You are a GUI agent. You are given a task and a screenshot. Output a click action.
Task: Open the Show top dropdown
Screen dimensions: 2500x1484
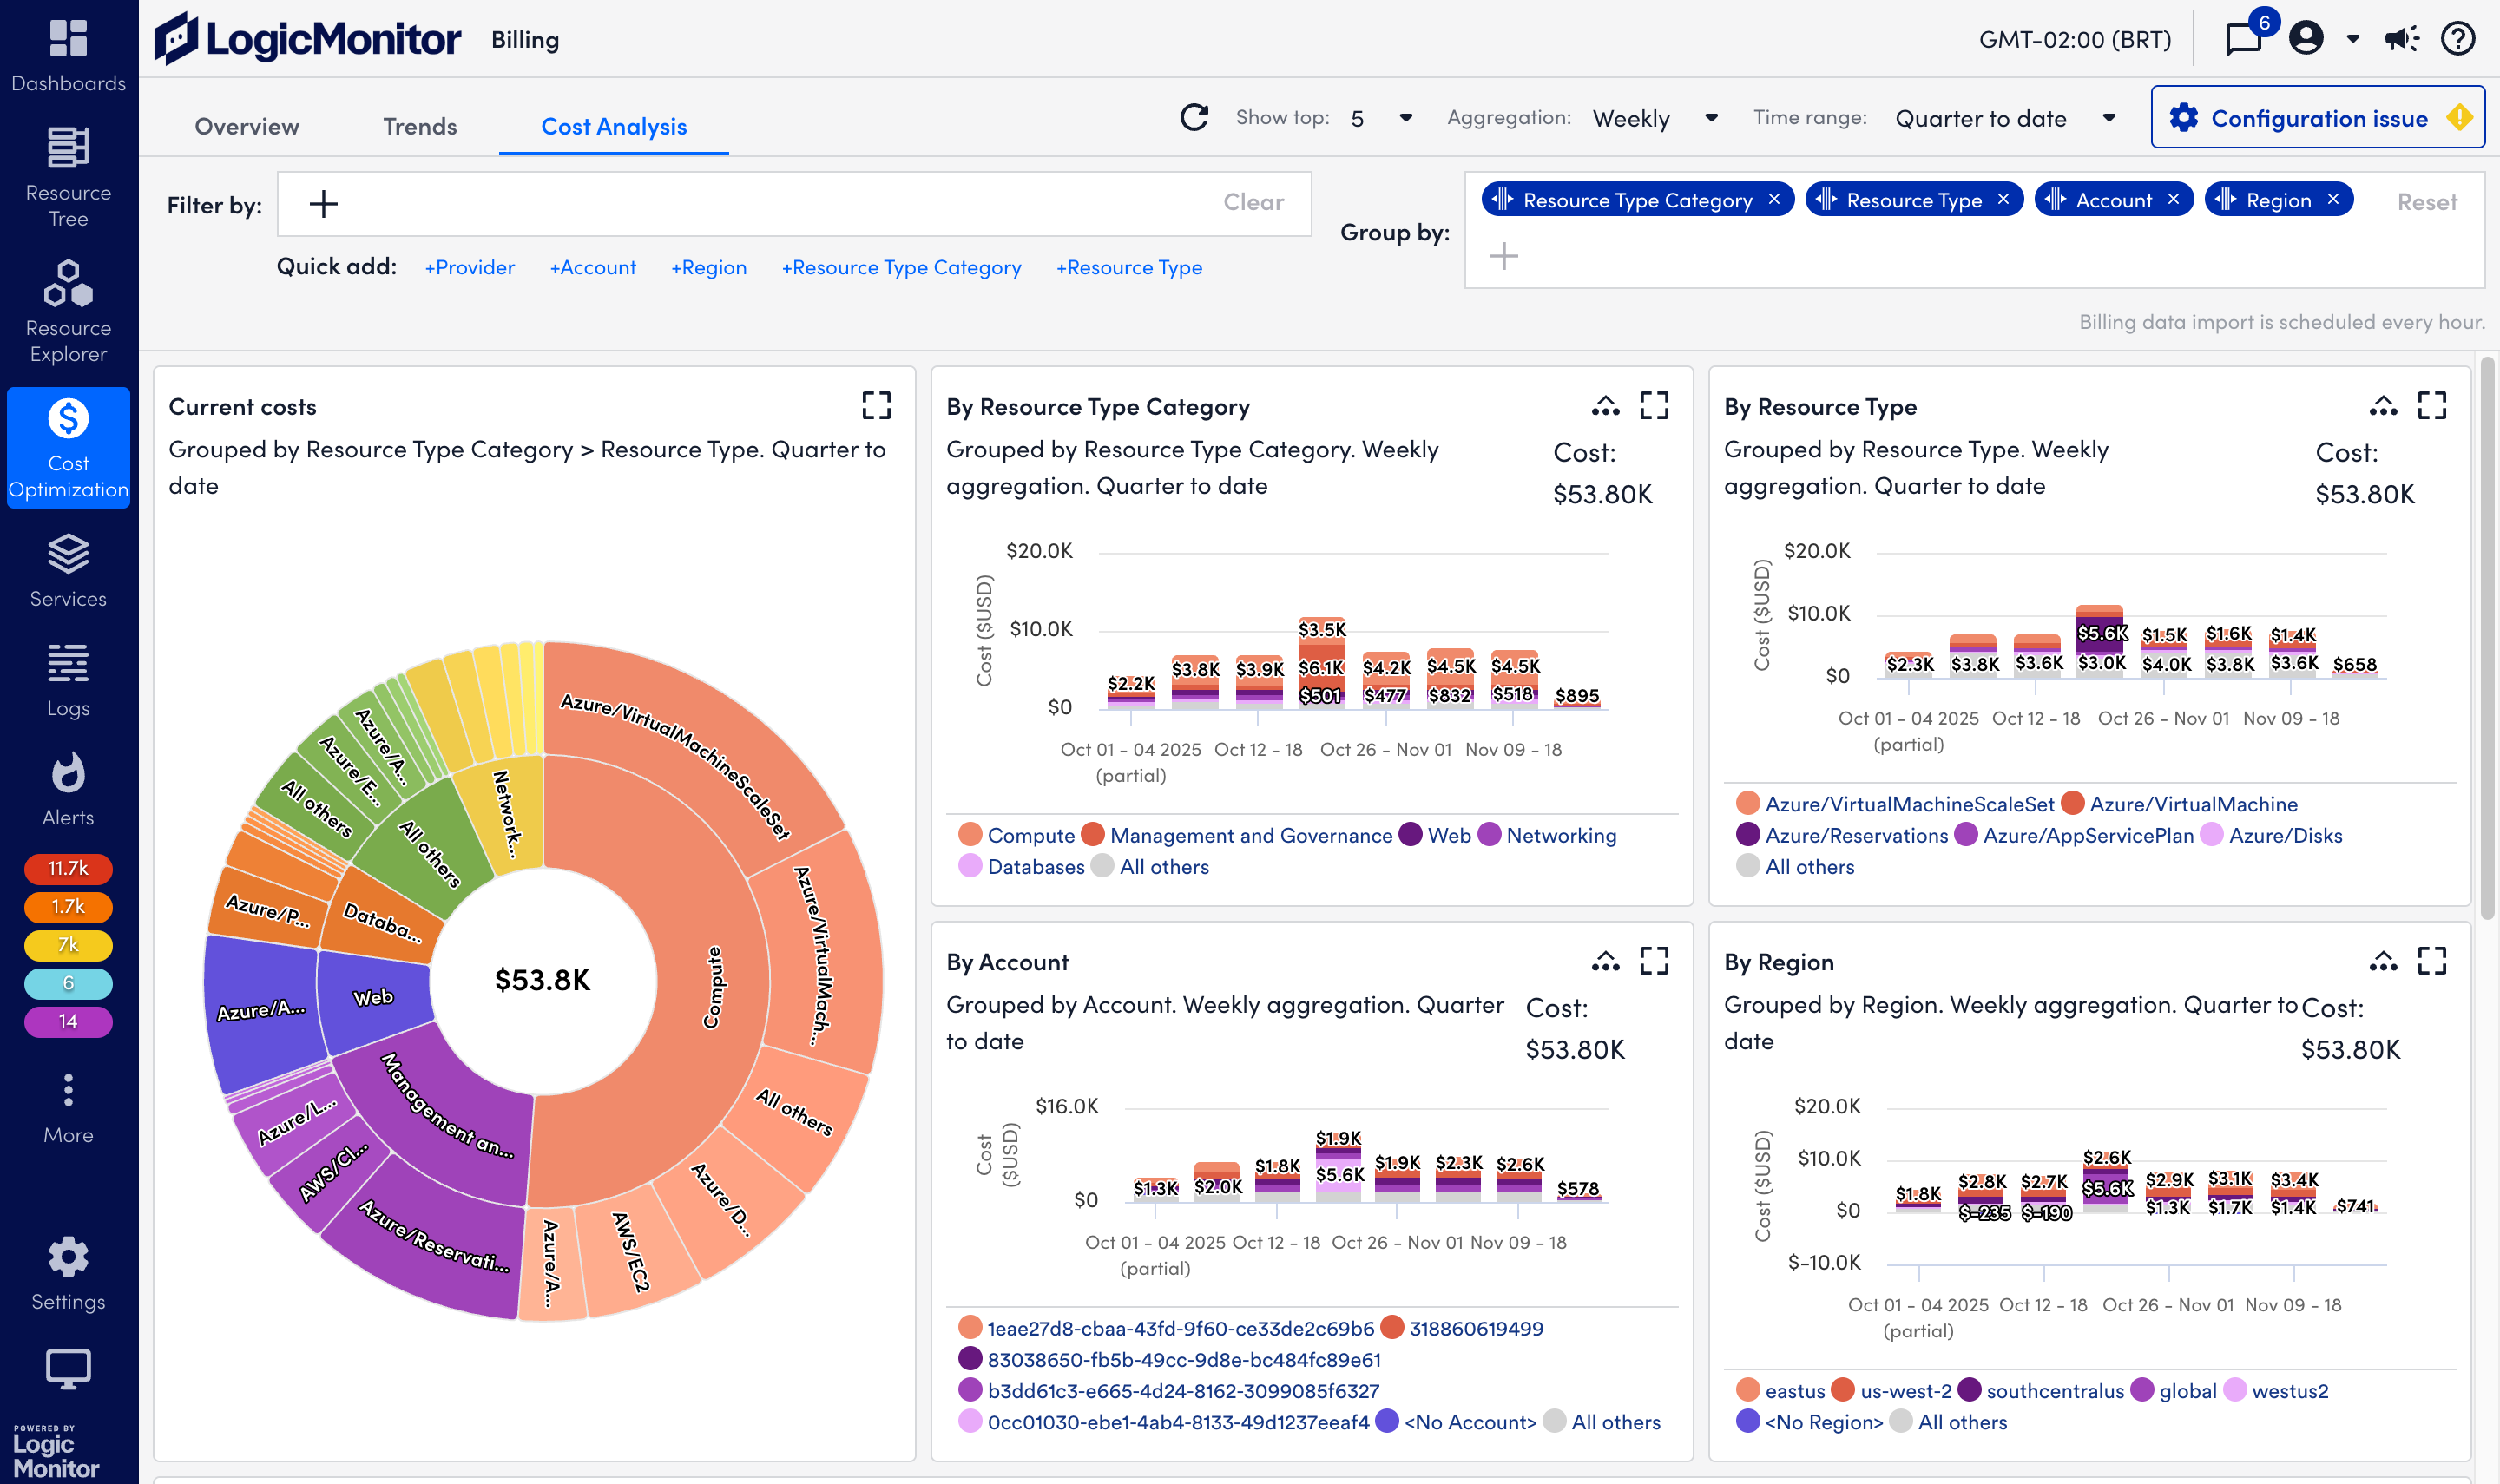pyautogui.click(x=1381, y=118)
